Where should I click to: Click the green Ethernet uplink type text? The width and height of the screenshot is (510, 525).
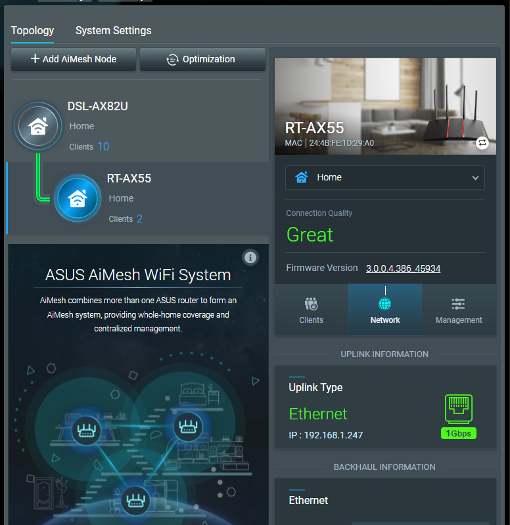318,414
